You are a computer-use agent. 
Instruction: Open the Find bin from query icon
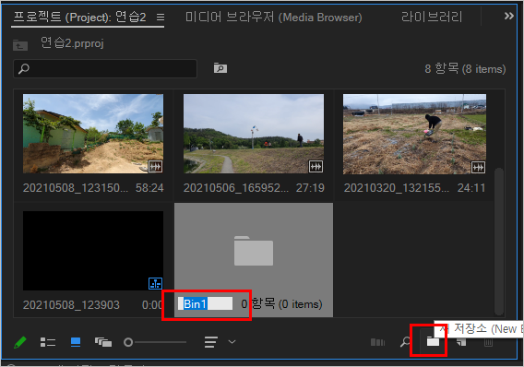click(220, 68)
